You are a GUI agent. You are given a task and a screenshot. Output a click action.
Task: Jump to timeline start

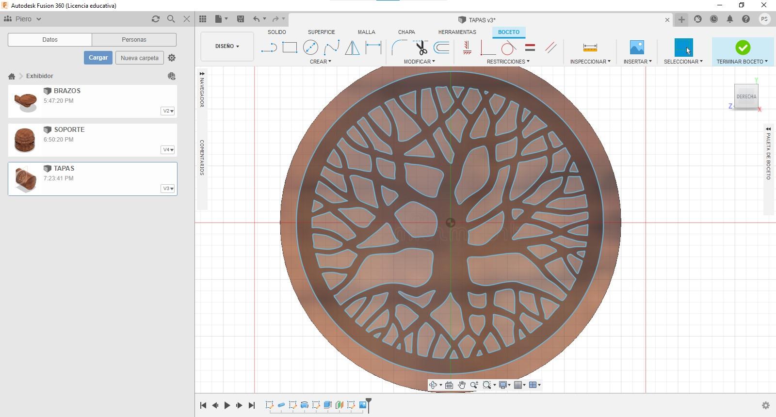(x=203, y=405)
